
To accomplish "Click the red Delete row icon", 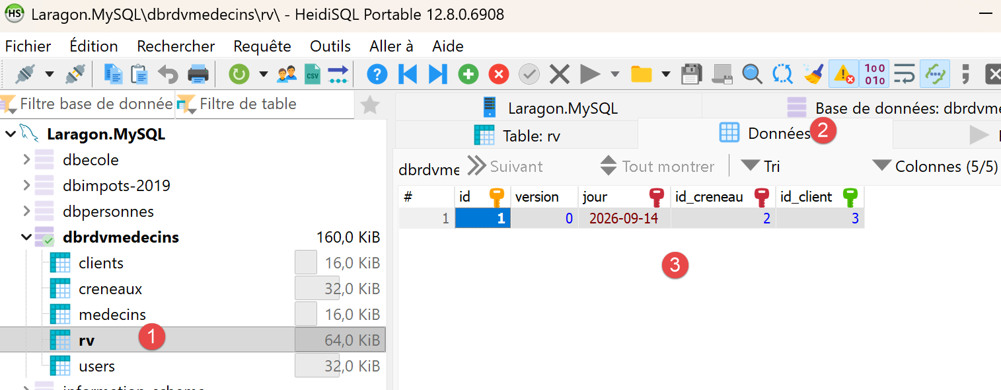I will (x=499, y=73).
